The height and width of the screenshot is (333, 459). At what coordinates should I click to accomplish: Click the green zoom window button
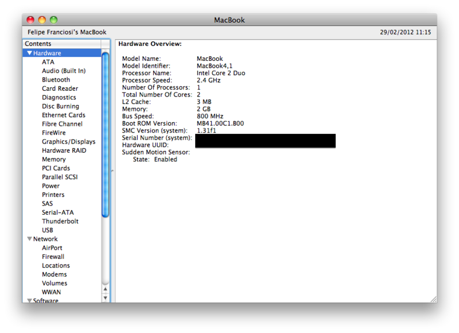point(53,20)
